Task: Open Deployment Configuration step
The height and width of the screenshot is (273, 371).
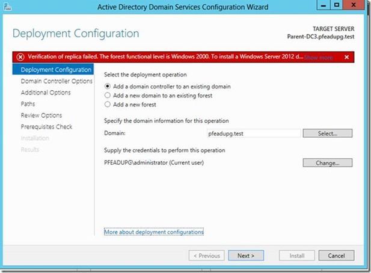Action: point(53,70)
